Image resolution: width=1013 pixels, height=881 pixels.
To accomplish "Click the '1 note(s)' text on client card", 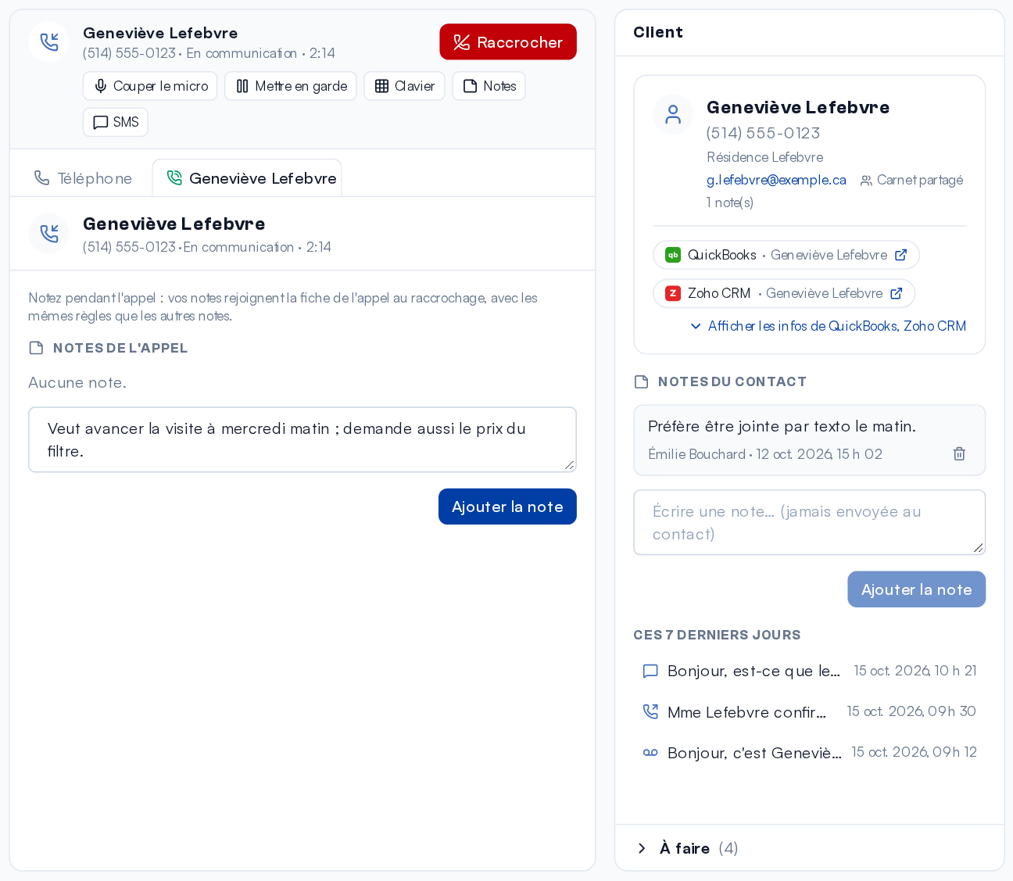I will [730, 202].
